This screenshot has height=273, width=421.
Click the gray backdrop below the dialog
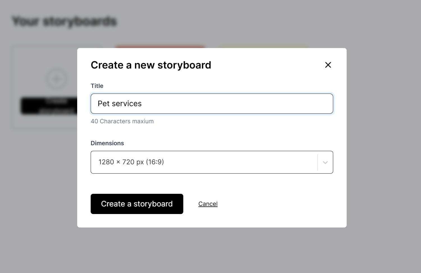(x=210, y=250)
